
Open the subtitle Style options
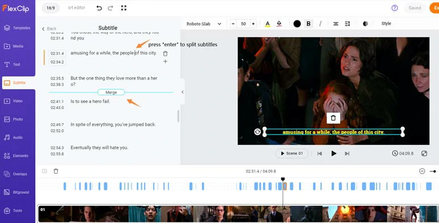point(386,23)
